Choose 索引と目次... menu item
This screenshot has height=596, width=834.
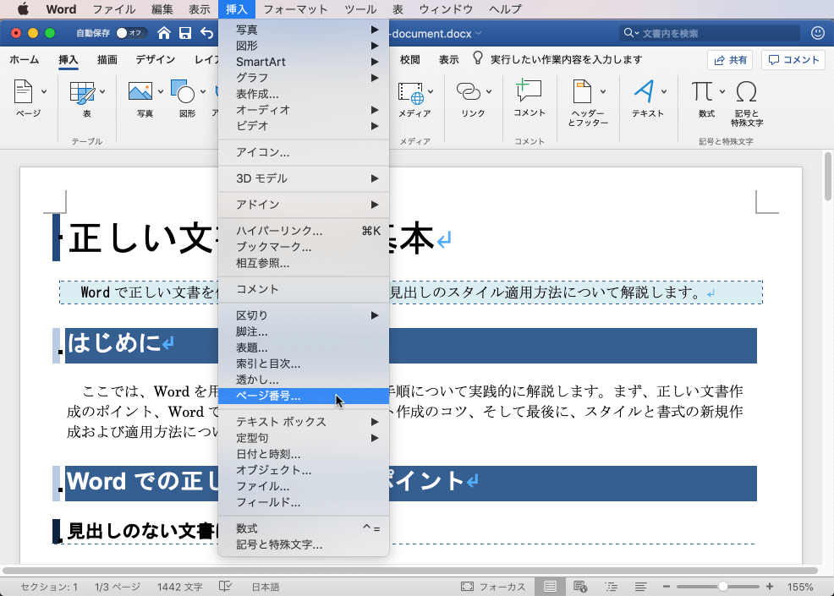point(304,364)
